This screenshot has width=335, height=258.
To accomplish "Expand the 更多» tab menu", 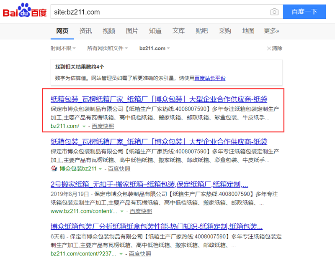I will point(271,31).
